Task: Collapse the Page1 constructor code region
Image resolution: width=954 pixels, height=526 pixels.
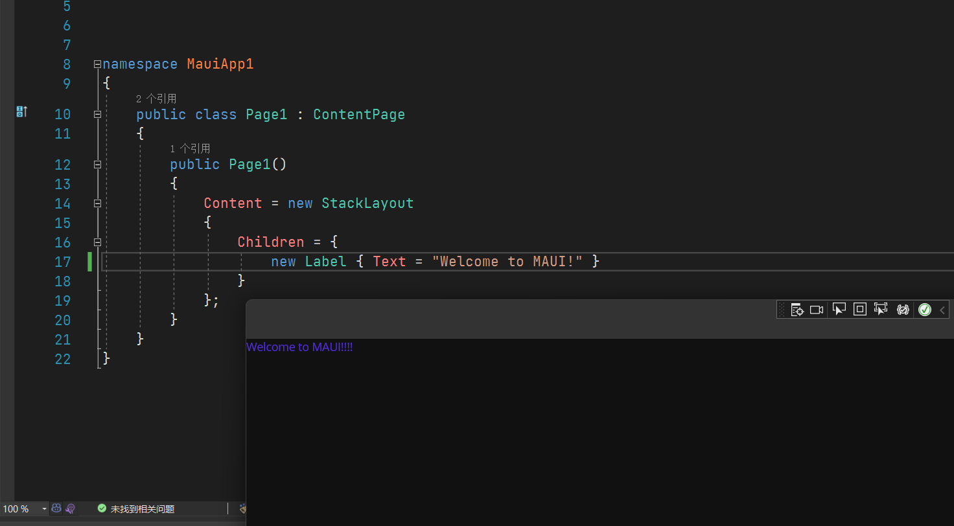Action: click(x=97, y=164)
